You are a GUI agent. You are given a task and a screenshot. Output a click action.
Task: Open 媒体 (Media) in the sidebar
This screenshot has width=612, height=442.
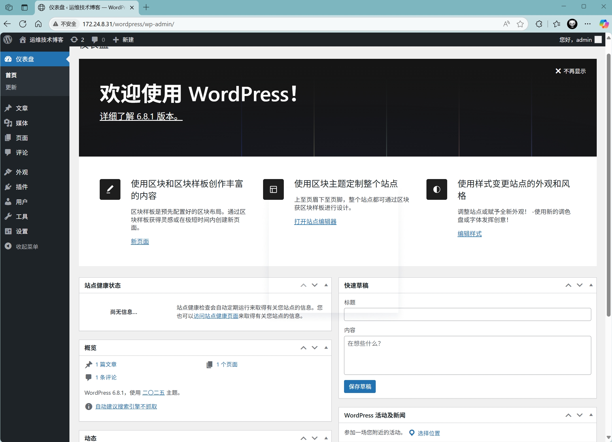[x=35, y=123]
